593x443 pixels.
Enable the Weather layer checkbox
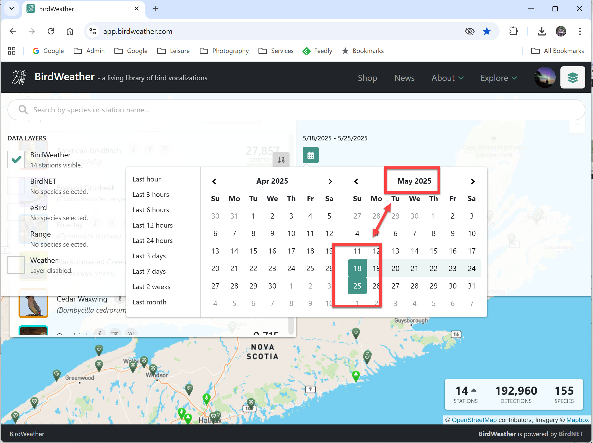point(16,265)
